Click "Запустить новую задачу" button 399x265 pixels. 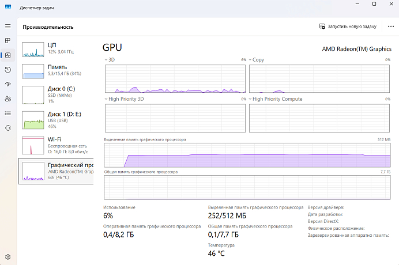pos(348,26)
